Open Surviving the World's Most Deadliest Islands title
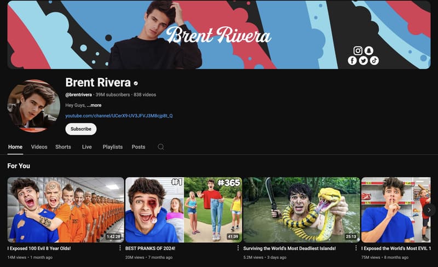 click(290, 248)
